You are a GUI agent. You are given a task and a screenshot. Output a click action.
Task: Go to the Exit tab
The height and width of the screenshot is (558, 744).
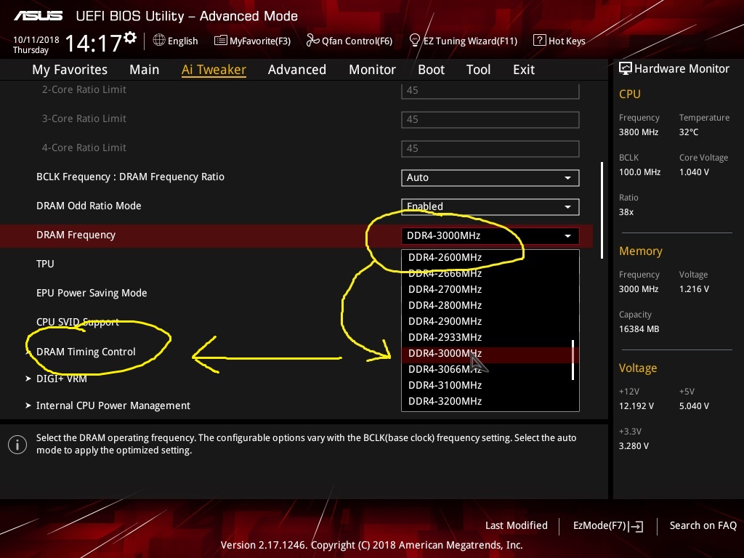(x=524, y=70)
